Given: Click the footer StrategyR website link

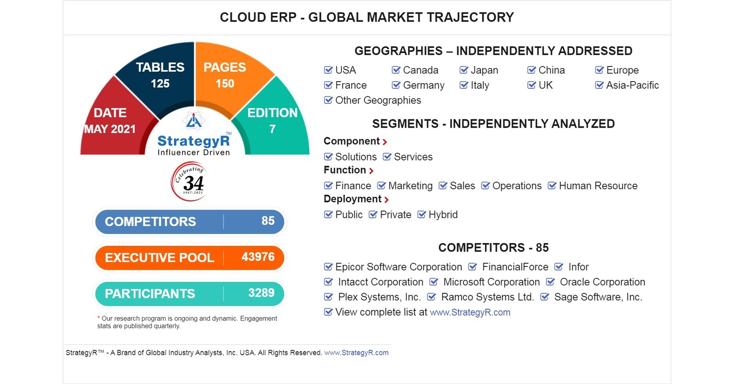Looking at the screenshot, I should (x=357, y=352).
